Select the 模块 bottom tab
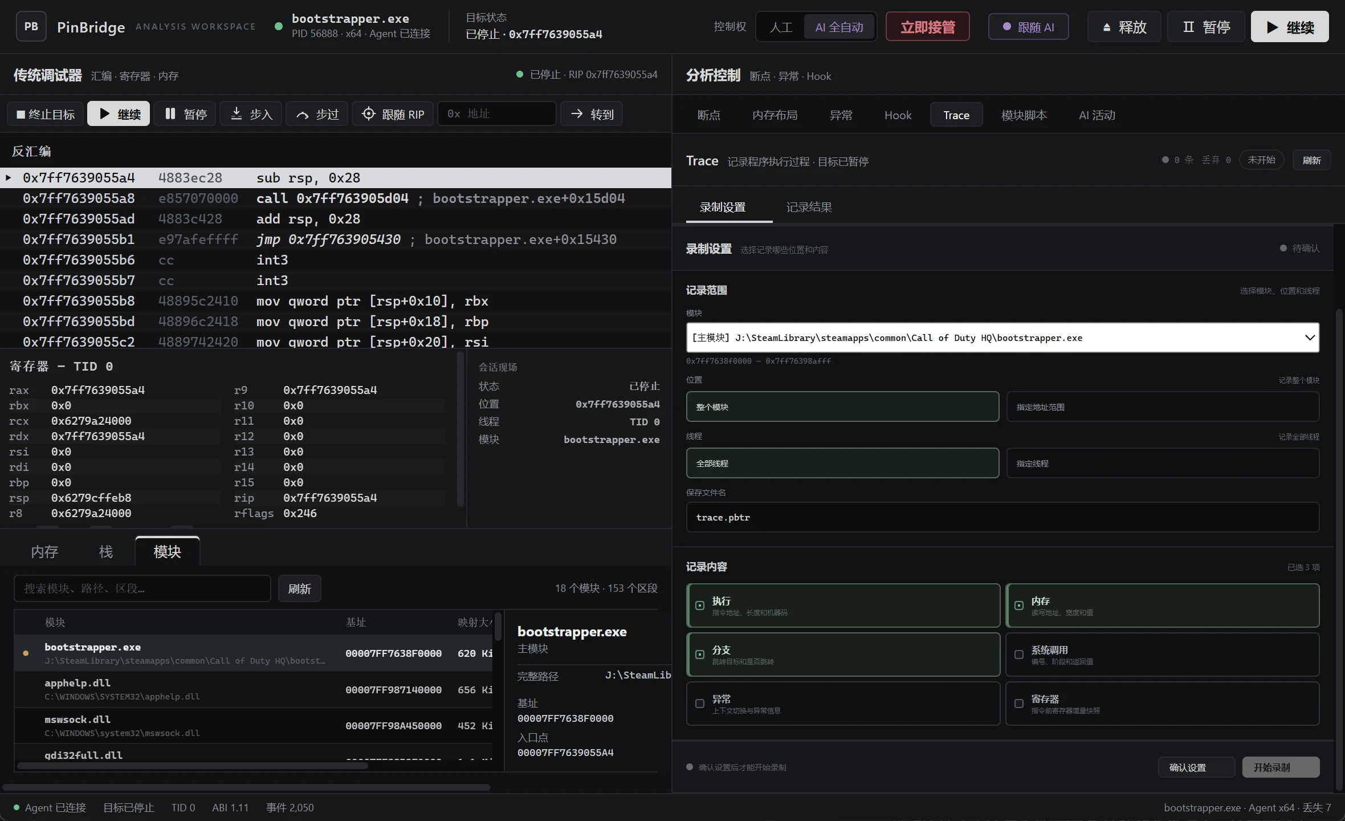 (x=168, y=551)
